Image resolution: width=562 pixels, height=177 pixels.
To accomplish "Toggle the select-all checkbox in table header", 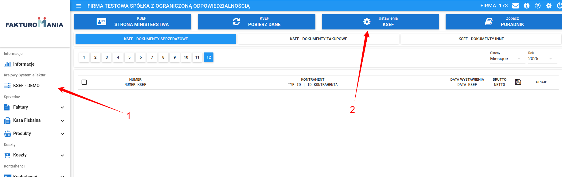I will coord(84,82).
